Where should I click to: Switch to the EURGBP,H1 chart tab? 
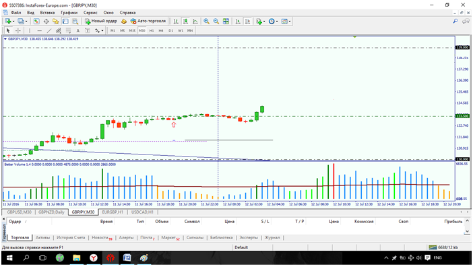click(113, 212)
